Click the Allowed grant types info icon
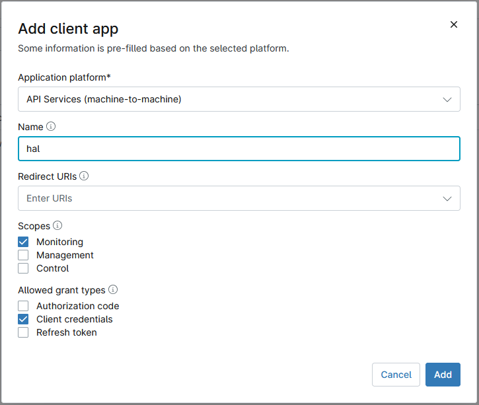 (x=113, y=289)
